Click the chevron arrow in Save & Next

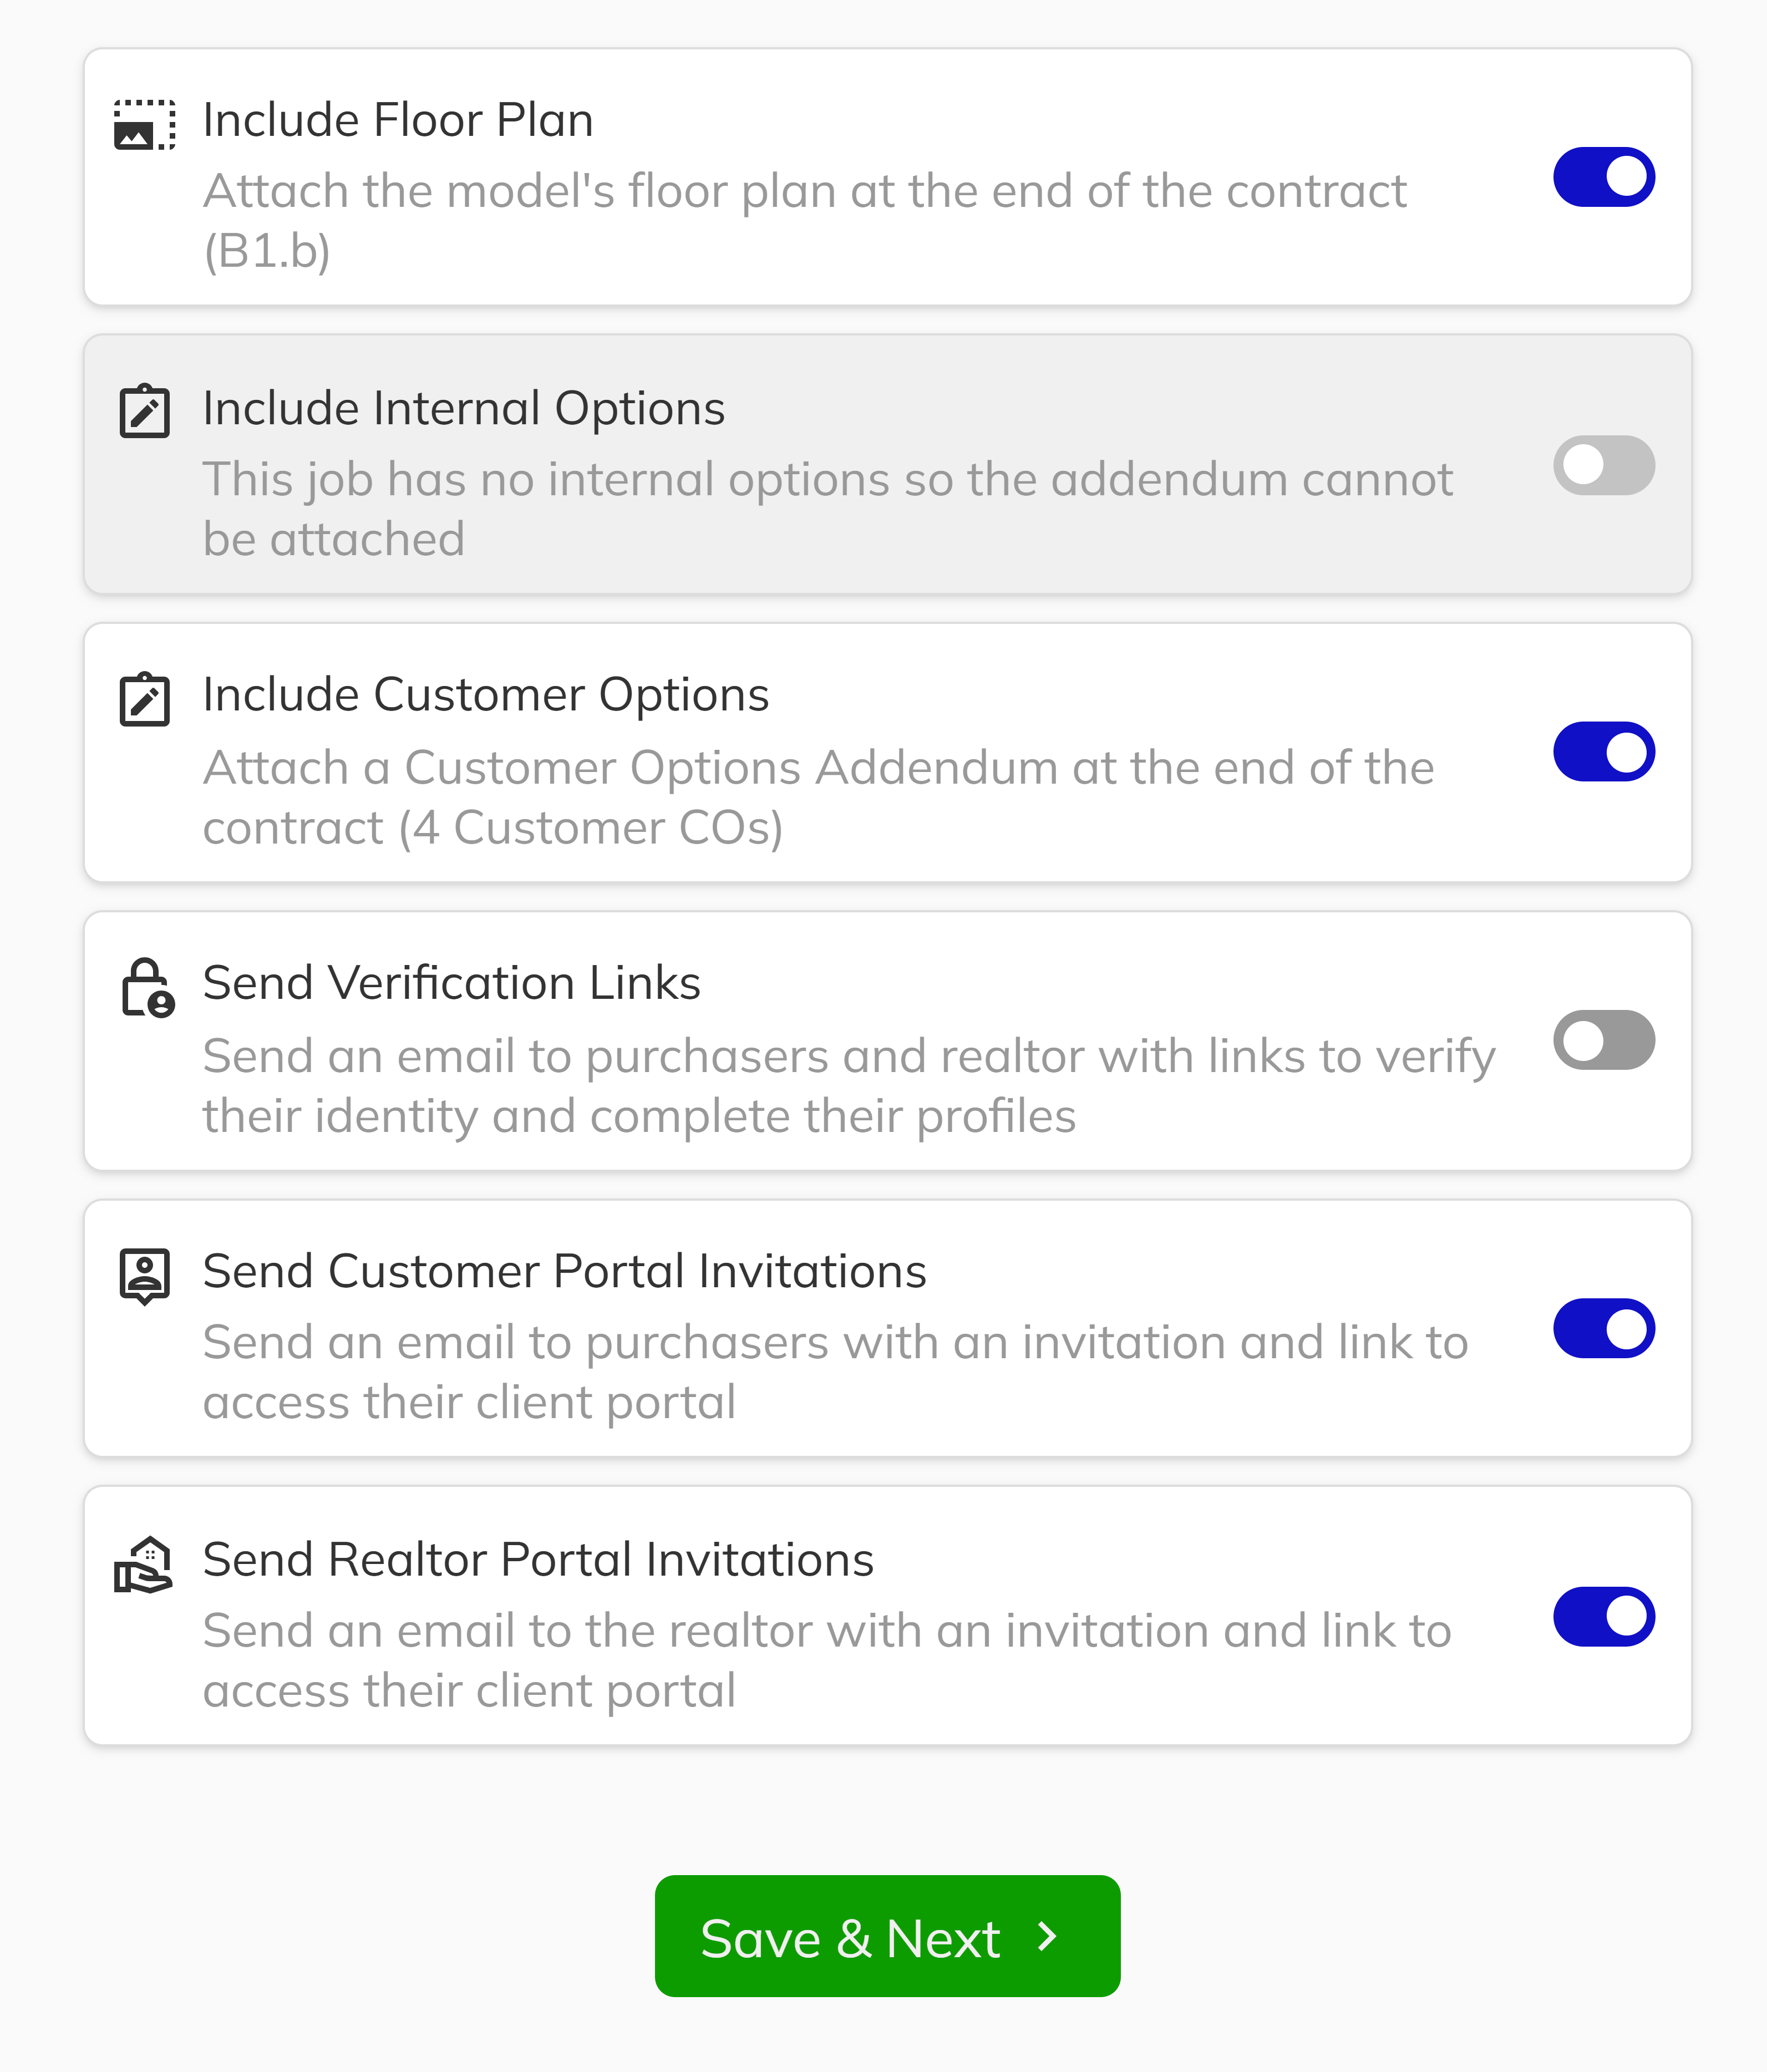tap(1047, 1937)
